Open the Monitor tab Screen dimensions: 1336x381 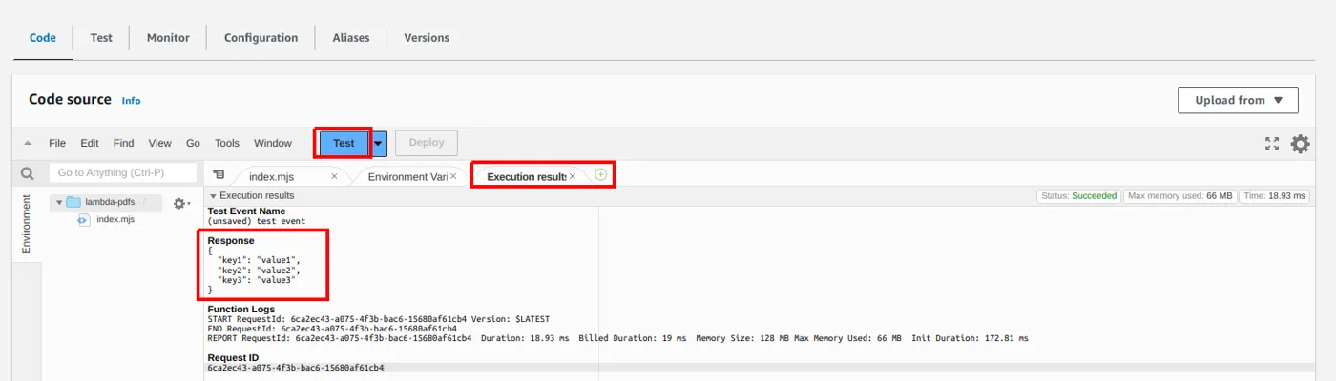point(168,38)
